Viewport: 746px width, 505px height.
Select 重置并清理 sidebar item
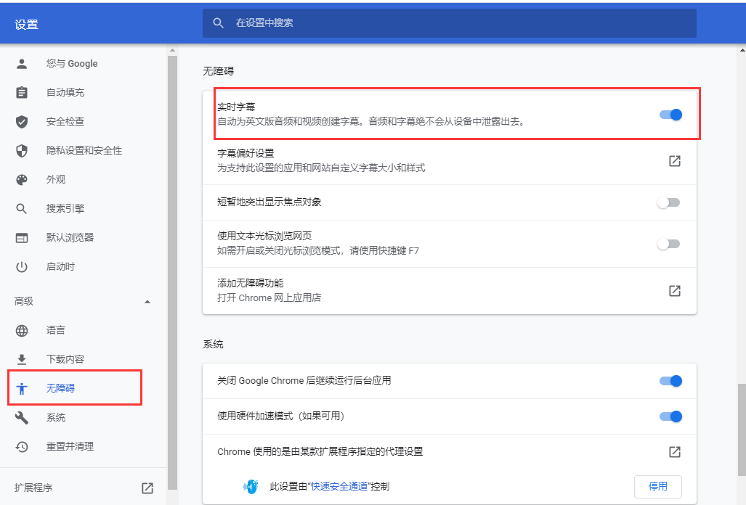tap(70, 446)
